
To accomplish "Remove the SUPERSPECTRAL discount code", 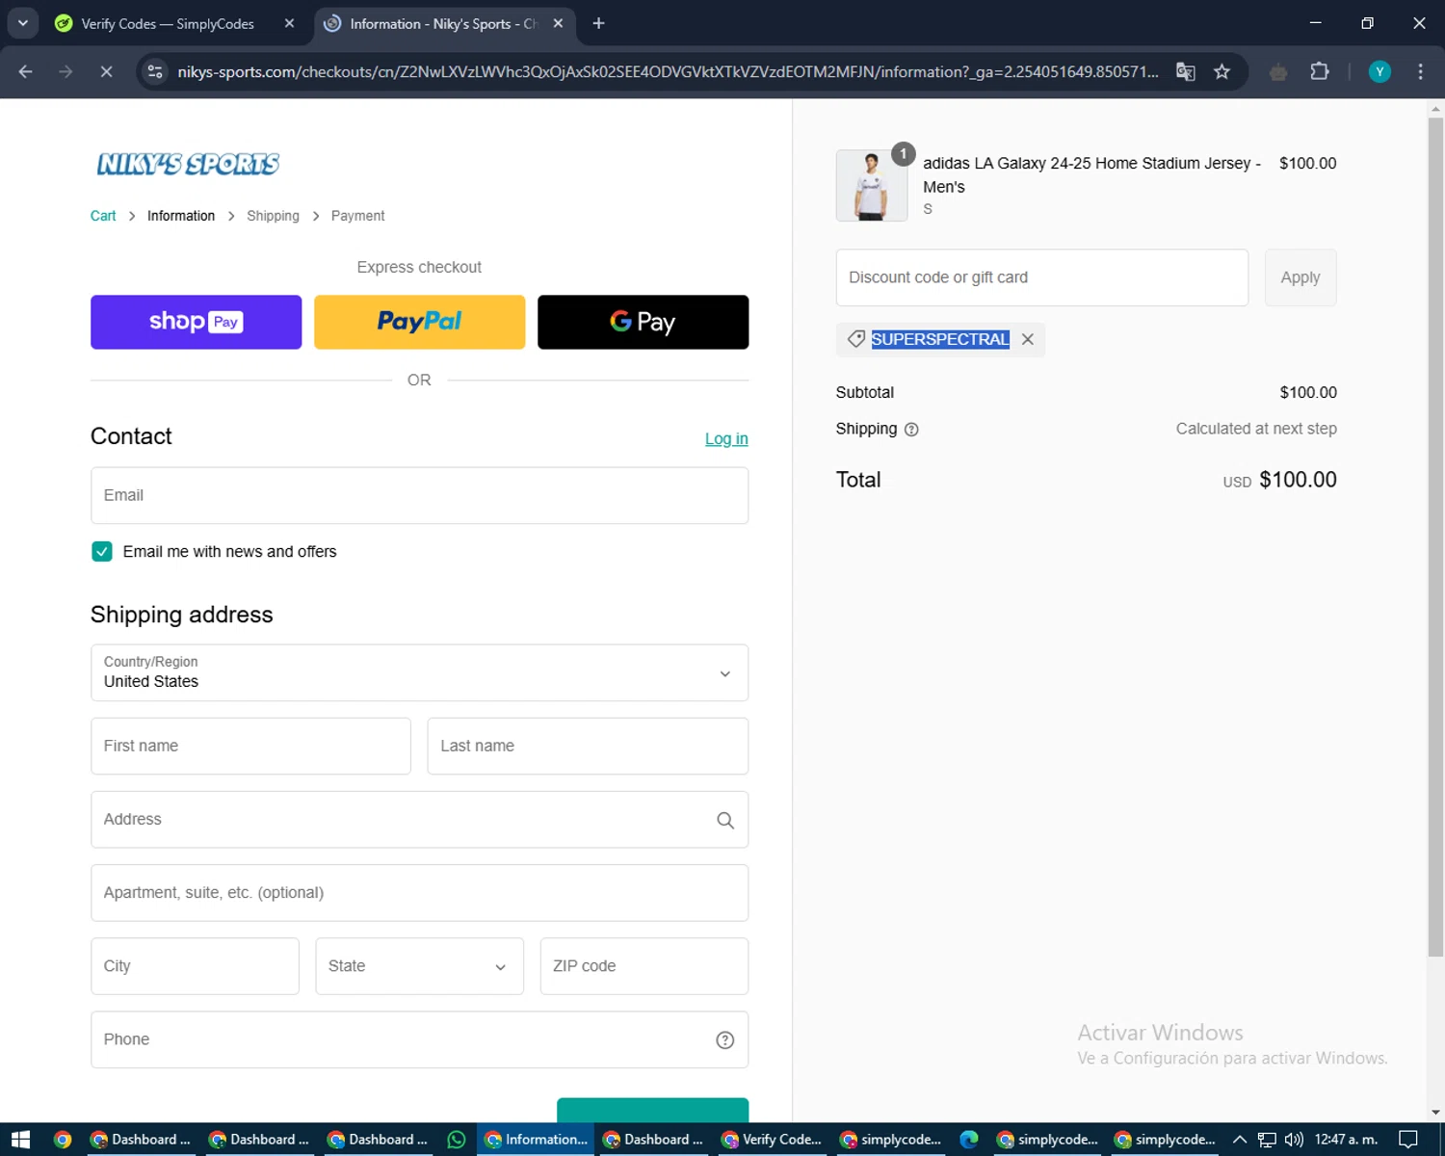I will pos(1028,339).
